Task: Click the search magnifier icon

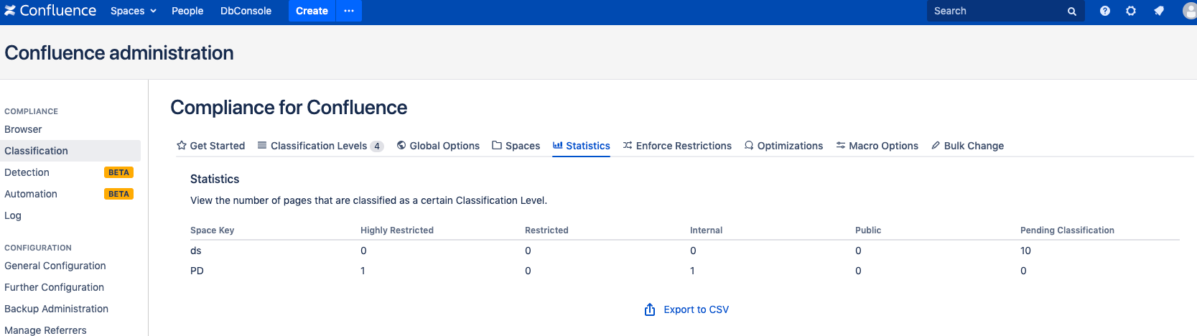Action: coord(1072,11)
